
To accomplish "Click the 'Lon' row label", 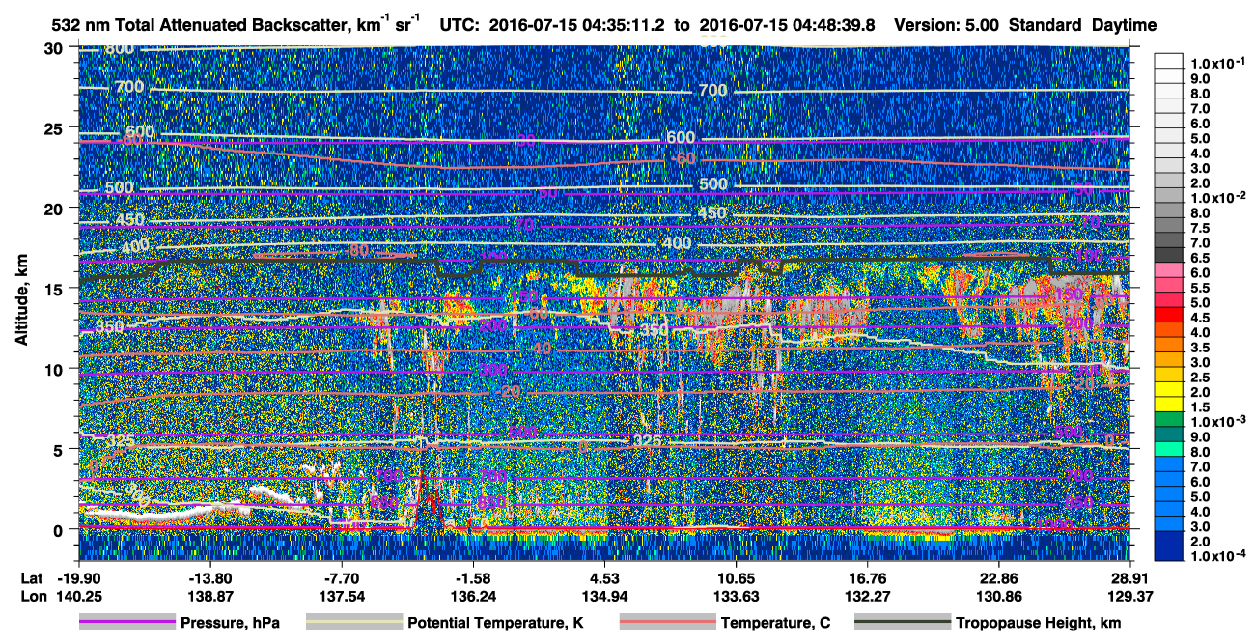I will [33, 595].
